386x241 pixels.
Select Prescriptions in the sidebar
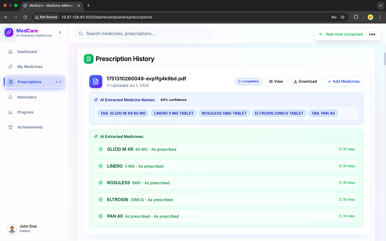pos(34,82)
